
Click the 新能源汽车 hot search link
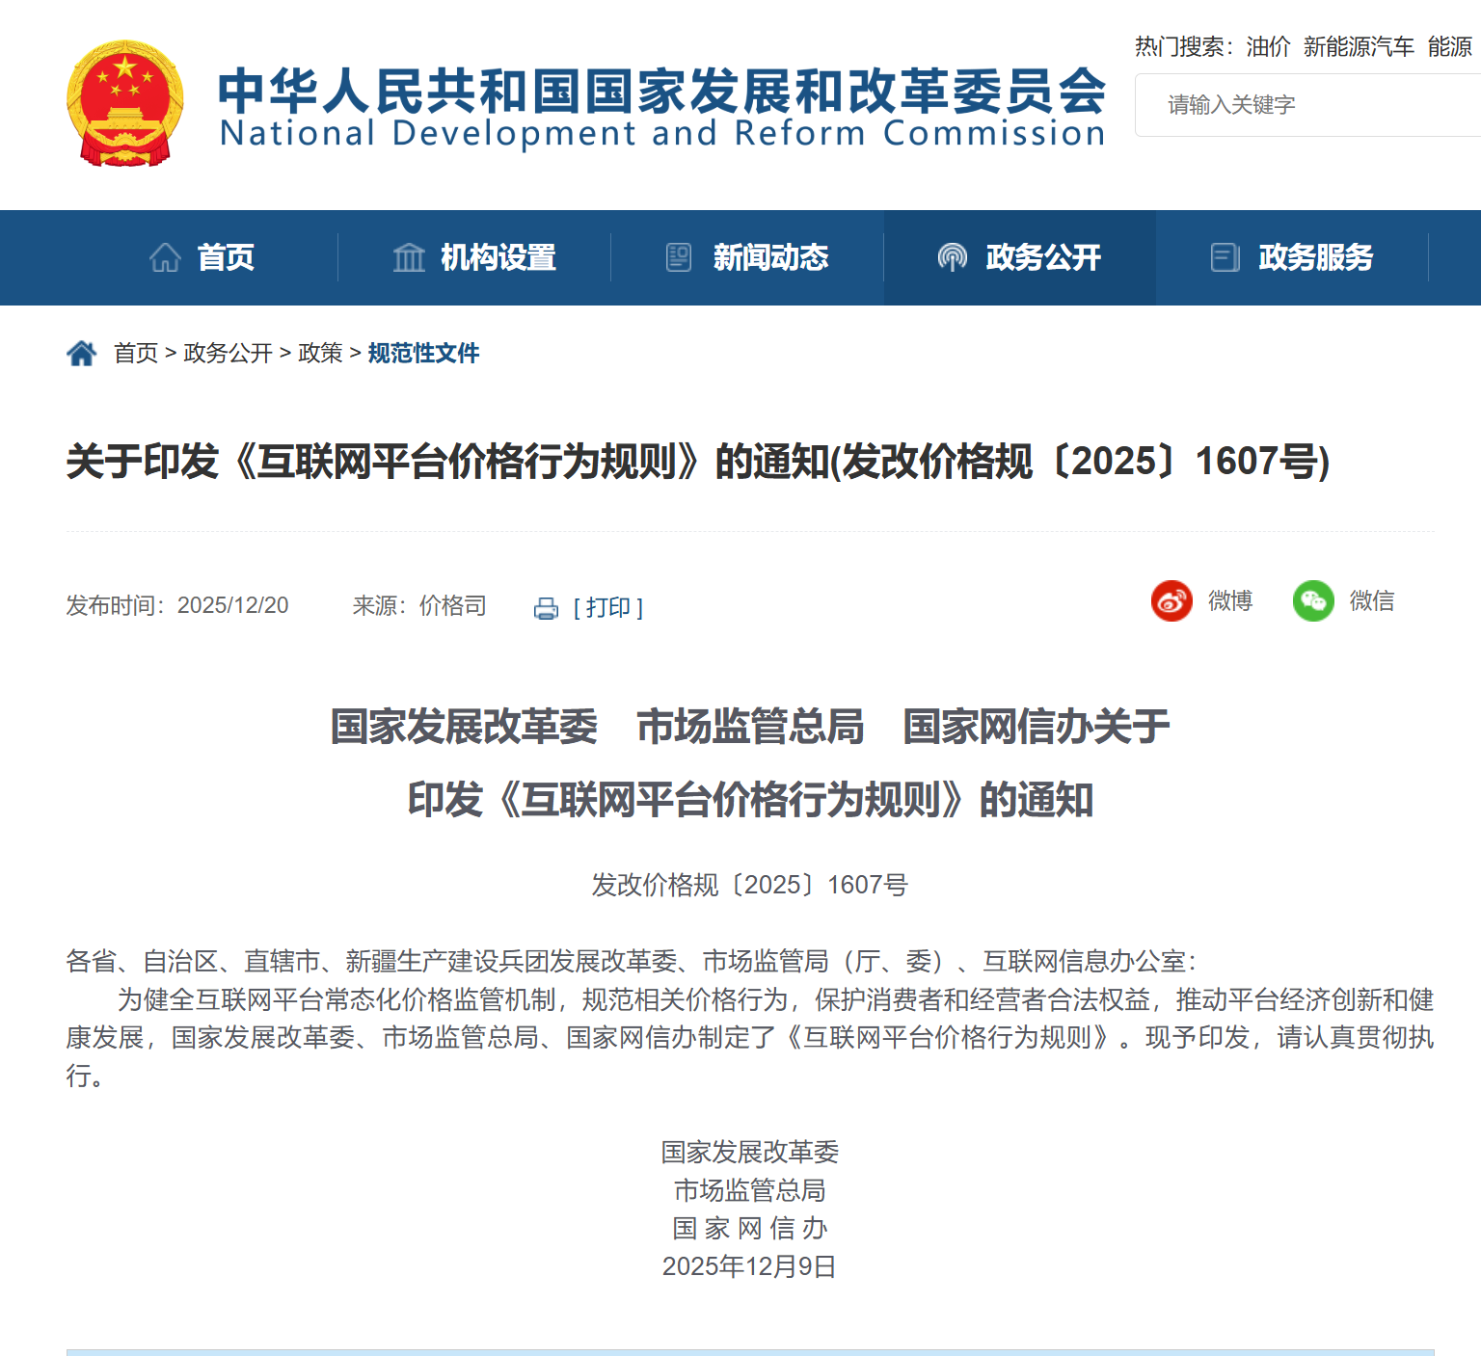pos(1359,46)
